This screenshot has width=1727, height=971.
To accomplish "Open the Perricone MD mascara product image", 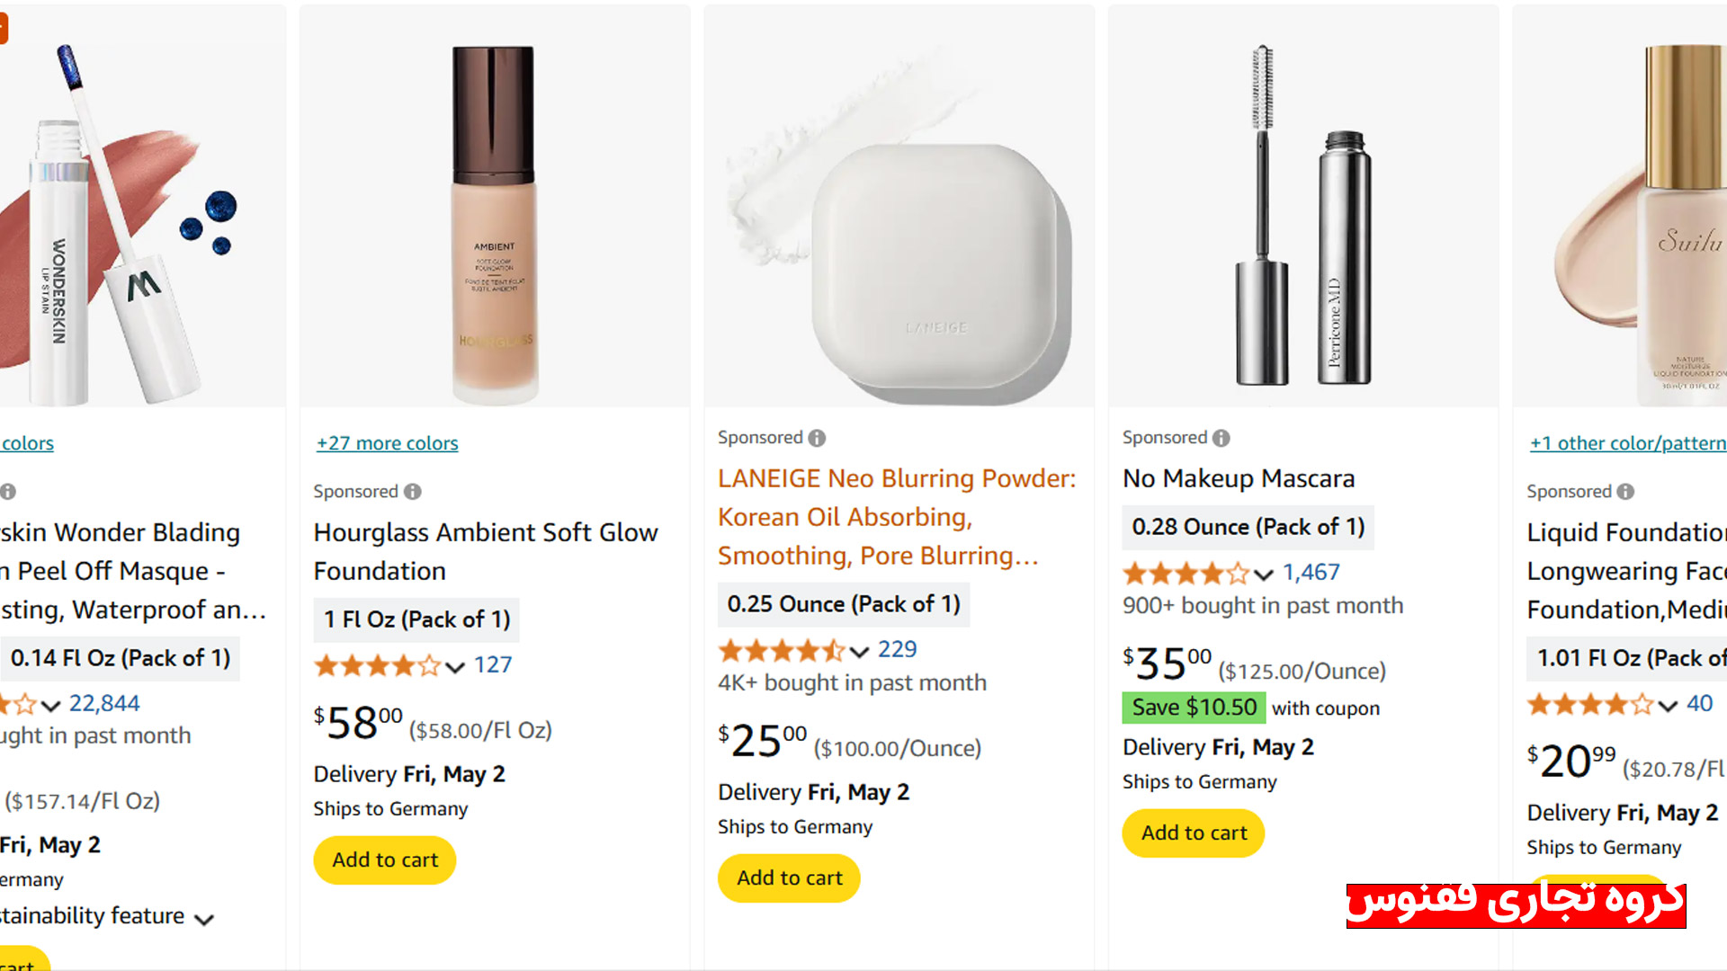I will click(x=1303, y=216).
